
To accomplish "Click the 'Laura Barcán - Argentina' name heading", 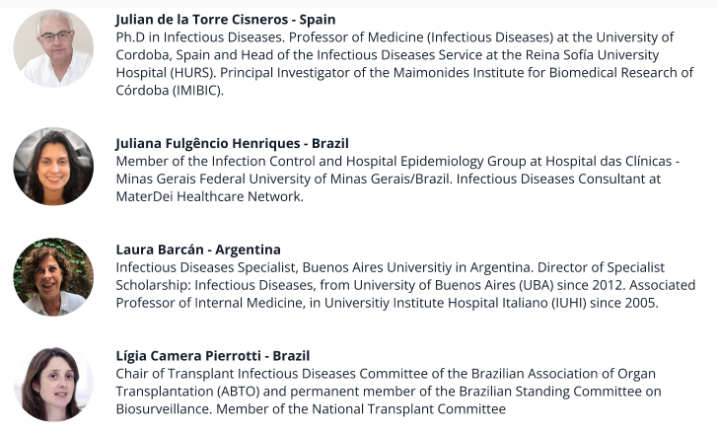I will click(198, 250).
